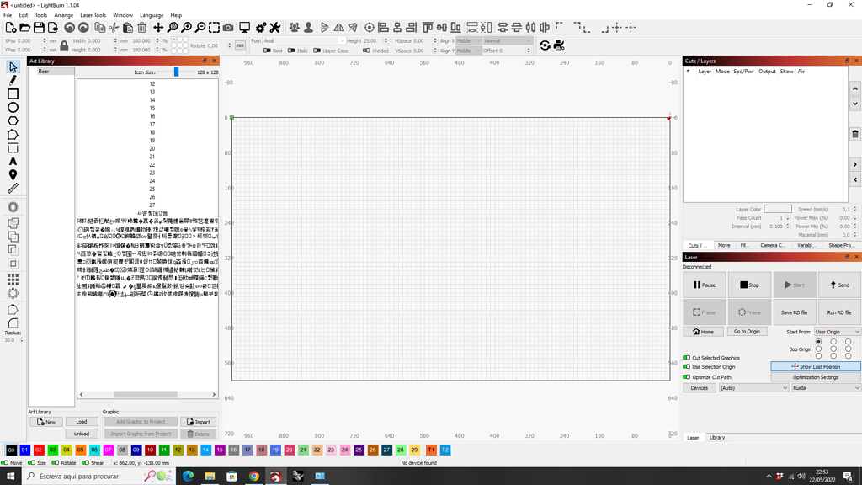The image size is (862, 485).
Task: Toggle the Bold text switch
Action: tap(267, 51)
